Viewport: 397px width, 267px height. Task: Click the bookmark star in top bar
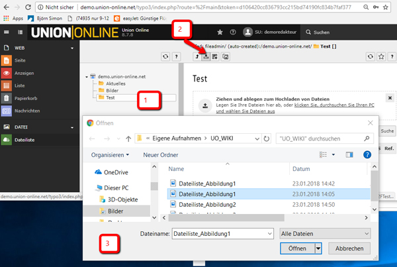click(x=220, y=32)
